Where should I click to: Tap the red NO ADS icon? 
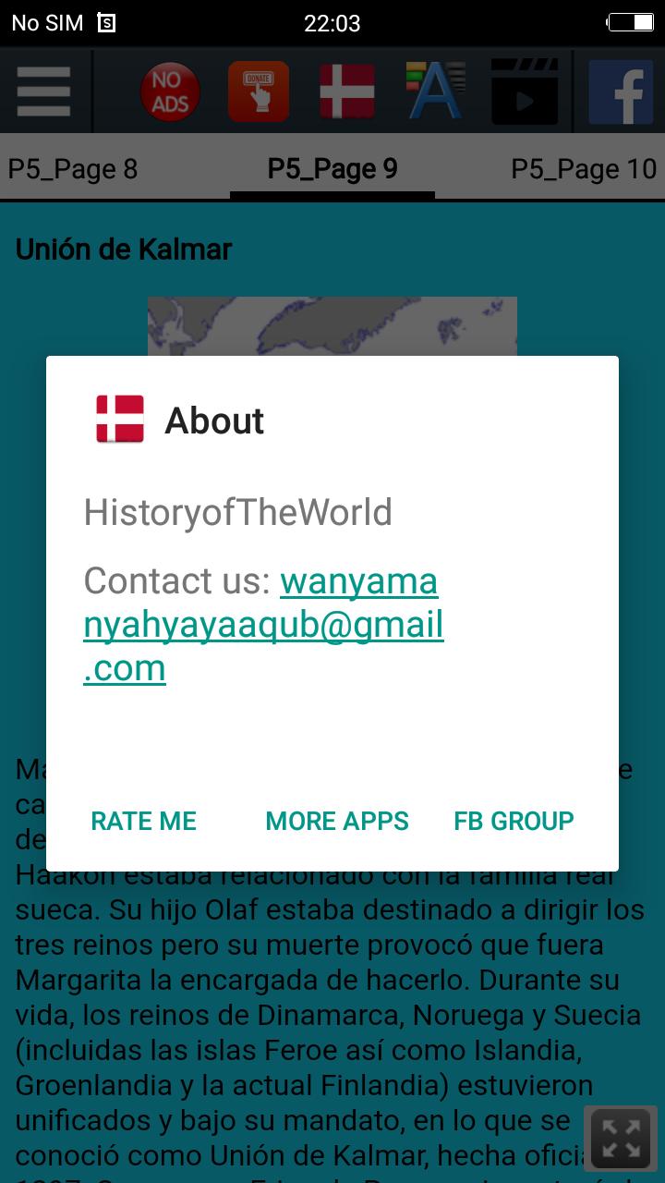pyautogui.click(x=170, y=92)
